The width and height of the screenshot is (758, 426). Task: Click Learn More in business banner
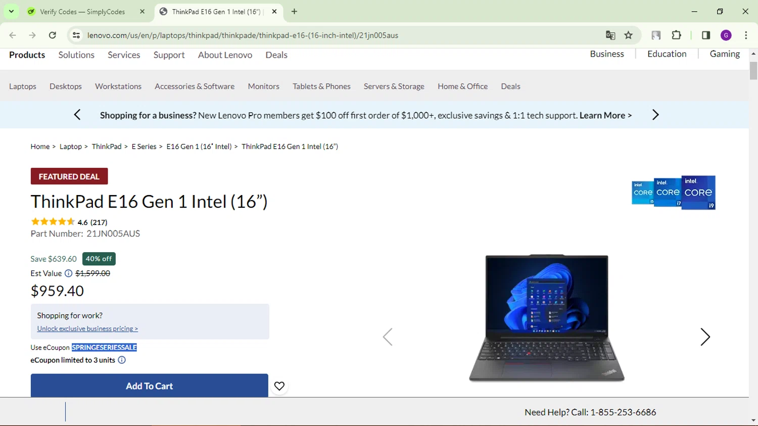(605, 115)
